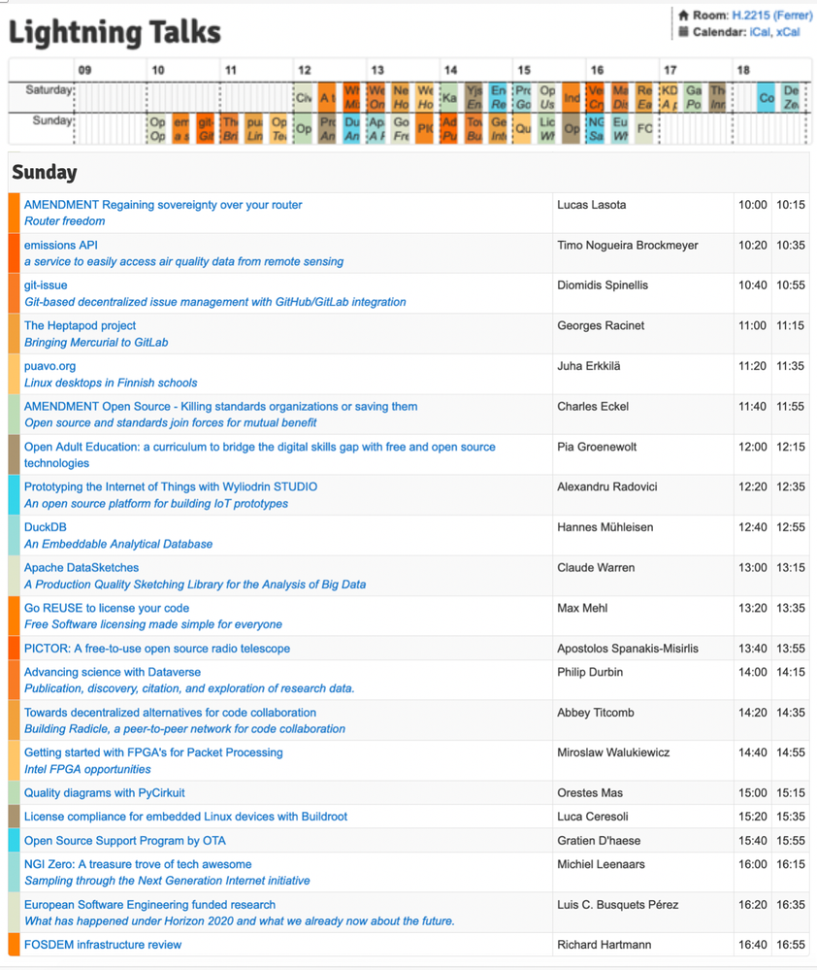This screenshot has height=970, width=817.
Task: Open 'Getting started with FPGA's for Packet Processing'
Action: [153, 753]
